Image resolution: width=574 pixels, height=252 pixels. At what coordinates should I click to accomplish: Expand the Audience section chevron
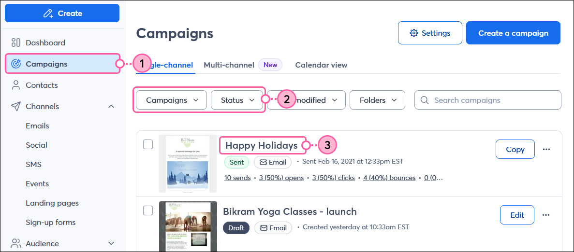coord(111,243)
